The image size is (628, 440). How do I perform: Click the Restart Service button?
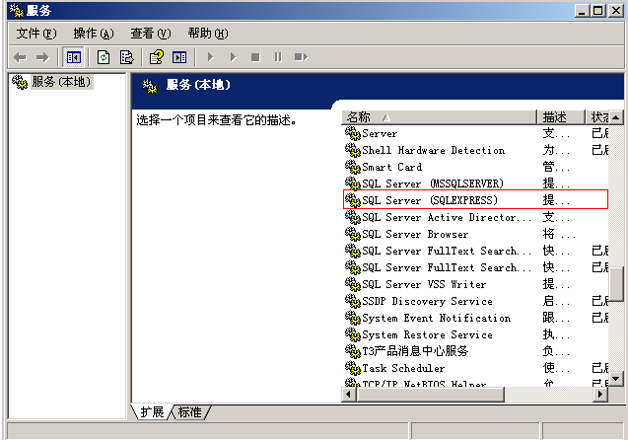(x=302, y=57)
